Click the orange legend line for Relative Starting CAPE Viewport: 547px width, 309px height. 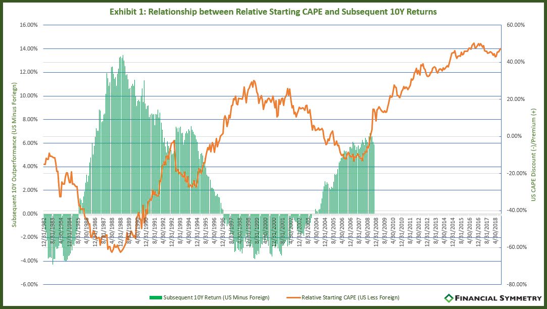click(x=293, y=297)
